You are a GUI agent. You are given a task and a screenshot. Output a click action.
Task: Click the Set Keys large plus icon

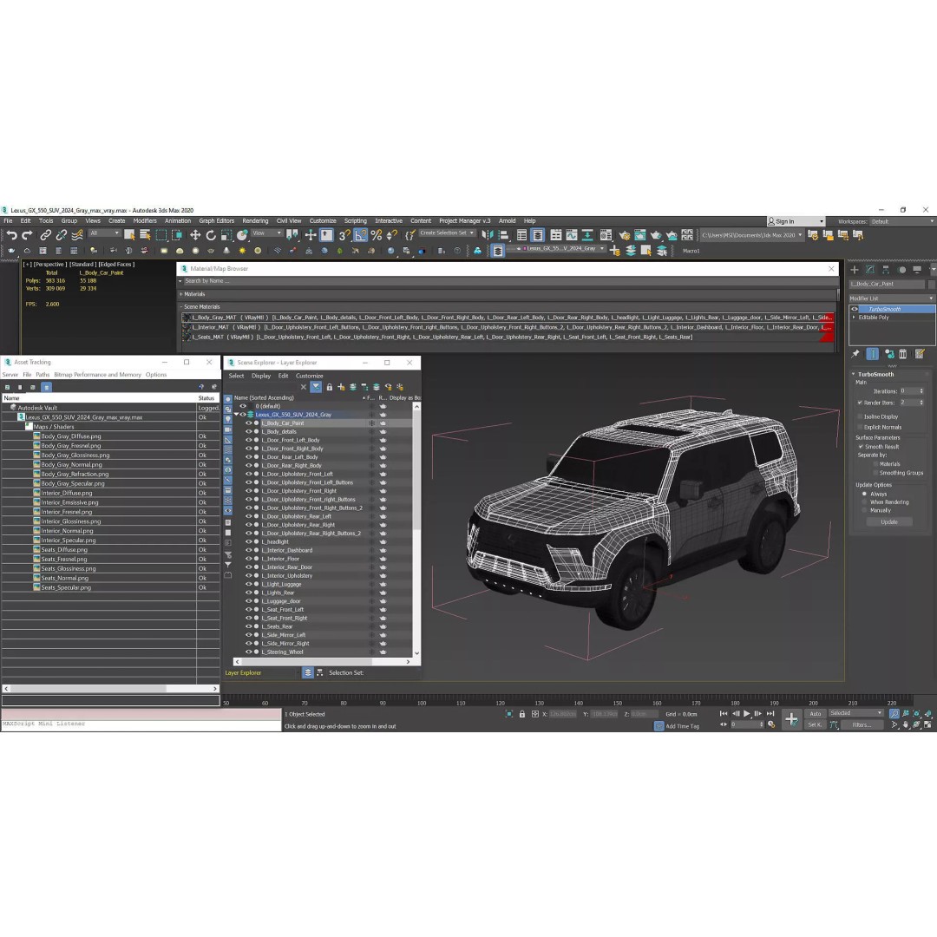click(791, 719)
